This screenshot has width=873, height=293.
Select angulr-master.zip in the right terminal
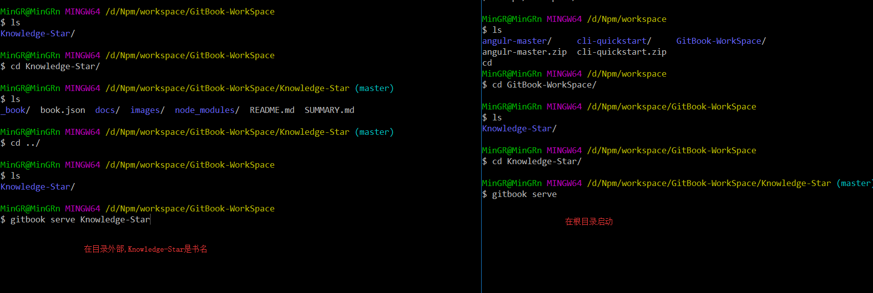(524, 52)
